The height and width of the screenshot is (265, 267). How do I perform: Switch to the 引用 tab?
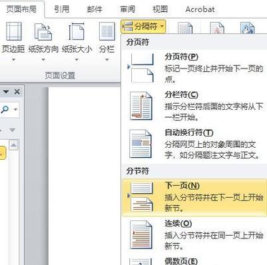[x=61, y=9]
